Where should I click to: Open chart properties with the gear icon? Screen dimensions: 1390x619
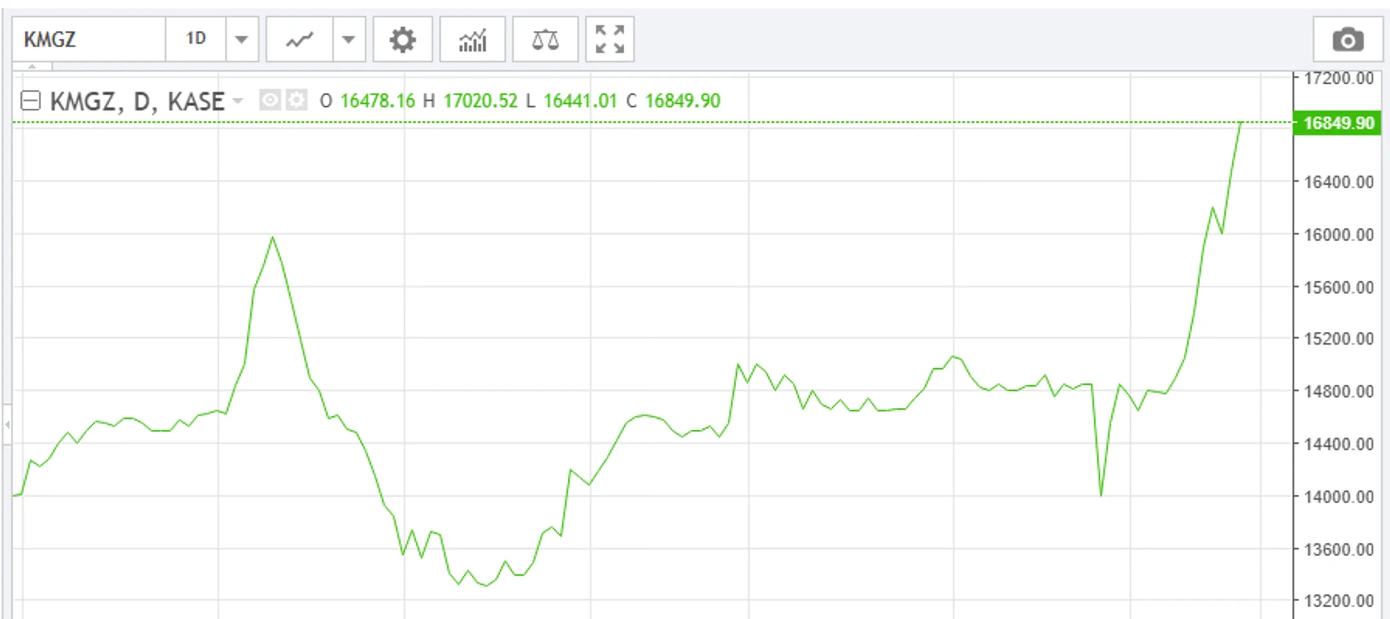(402, 40)
